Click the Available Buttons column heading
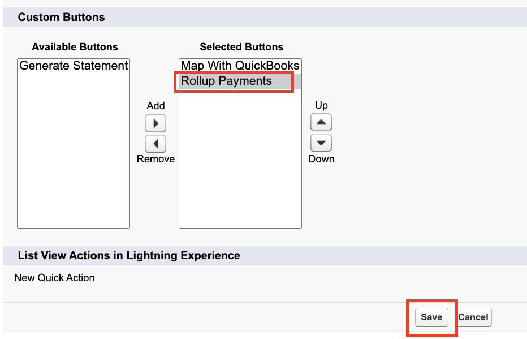The image size is (527, 339). (x=75, y=47)
